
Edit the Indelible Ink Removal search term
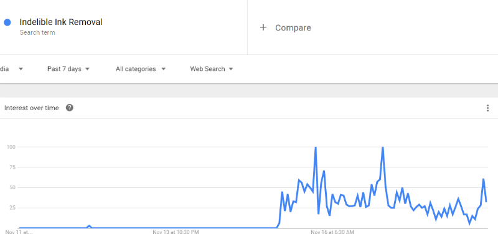(x=61, y=22)
